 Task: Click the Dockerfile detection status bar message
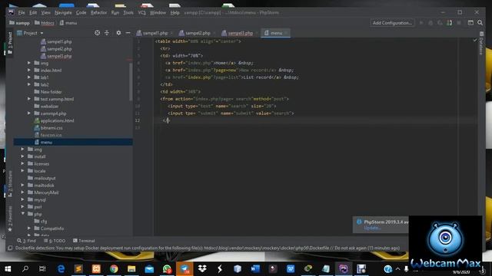coord(208,248)
